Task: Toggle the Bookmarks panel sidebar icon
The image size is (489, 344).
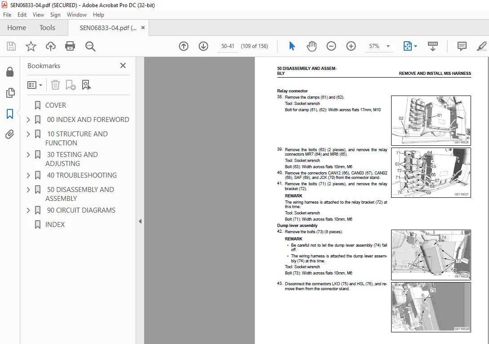Action: coord(10,114)
